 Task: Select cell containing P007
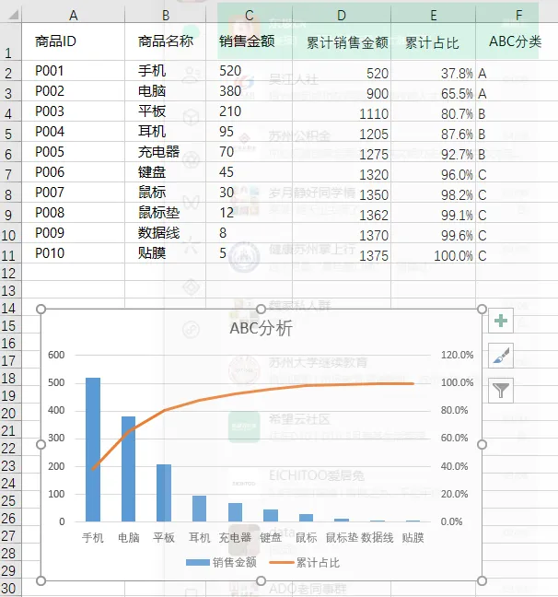pyautogui.click(x=73, y=193)
